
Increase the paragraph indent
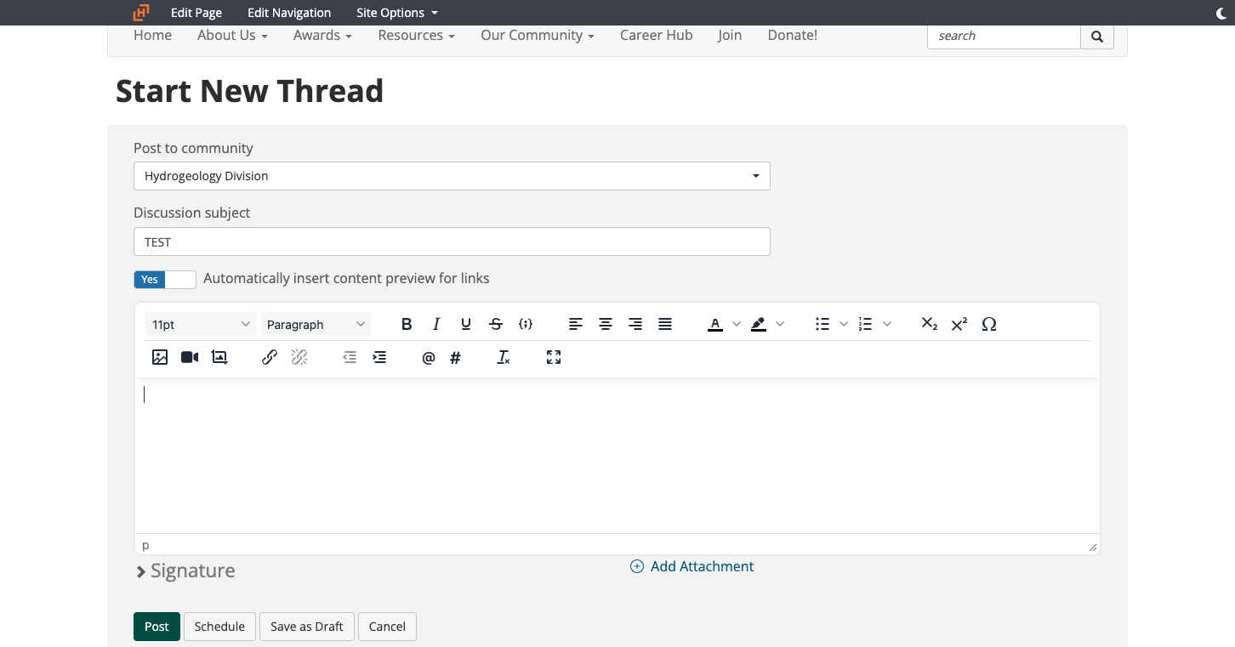[x=379, y=357]
